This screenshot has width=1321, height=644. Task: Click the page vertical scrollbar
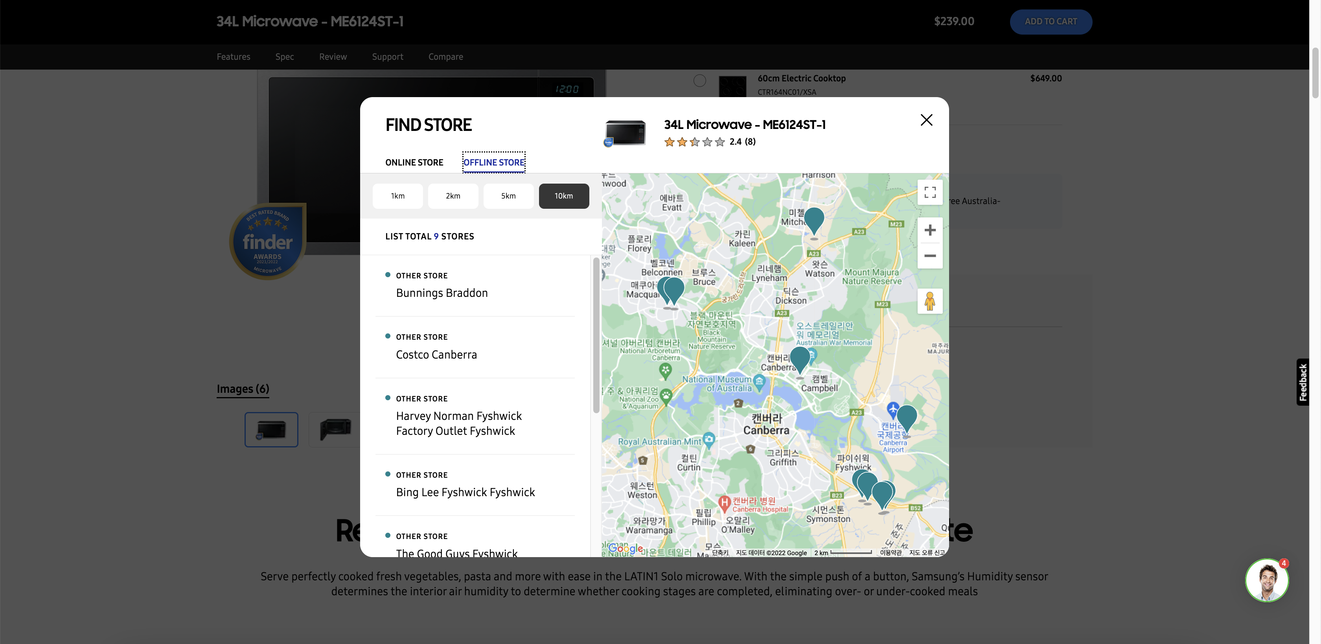click(x=1315, y=73)
